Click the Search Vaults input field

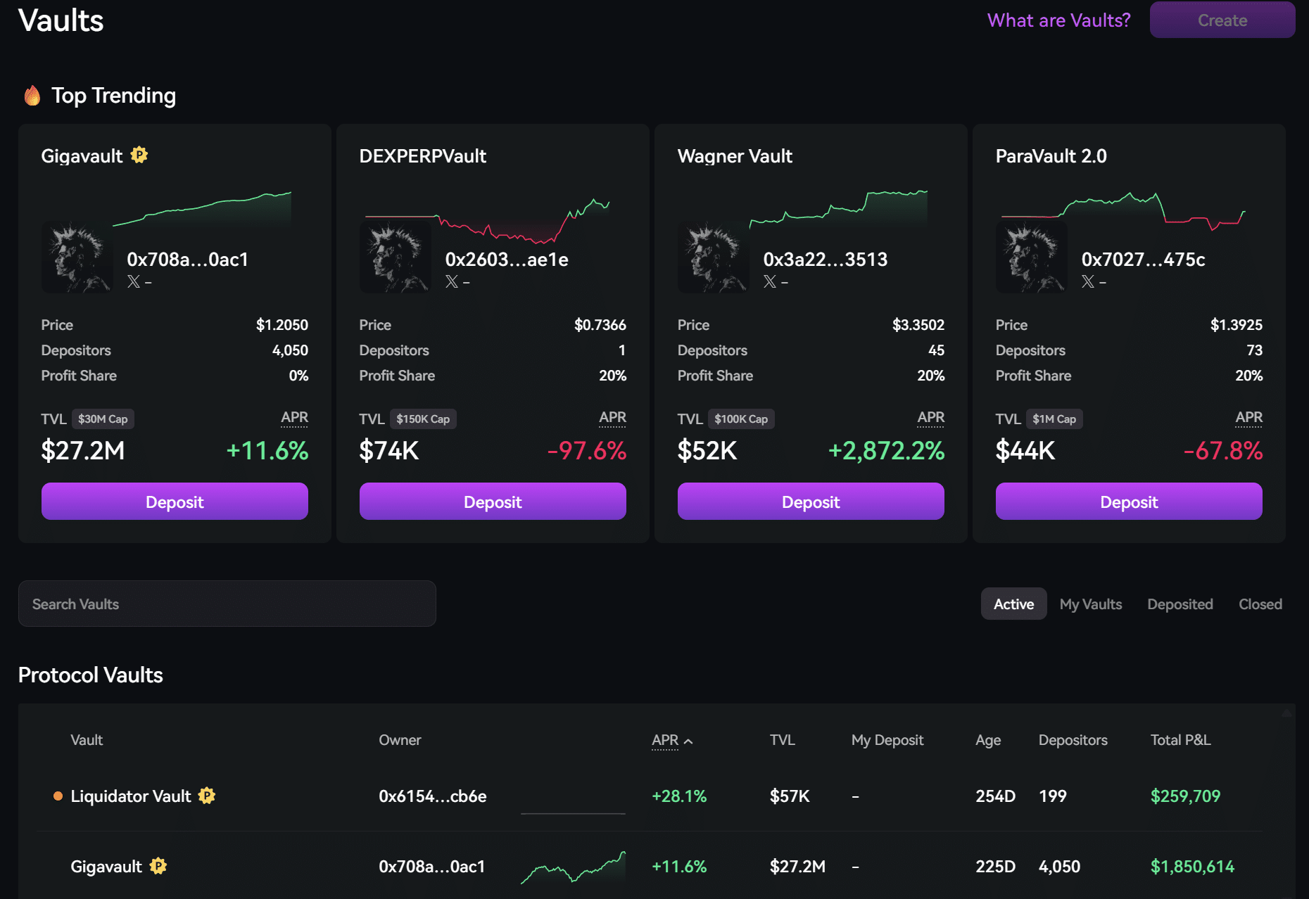tap(227, 604)
